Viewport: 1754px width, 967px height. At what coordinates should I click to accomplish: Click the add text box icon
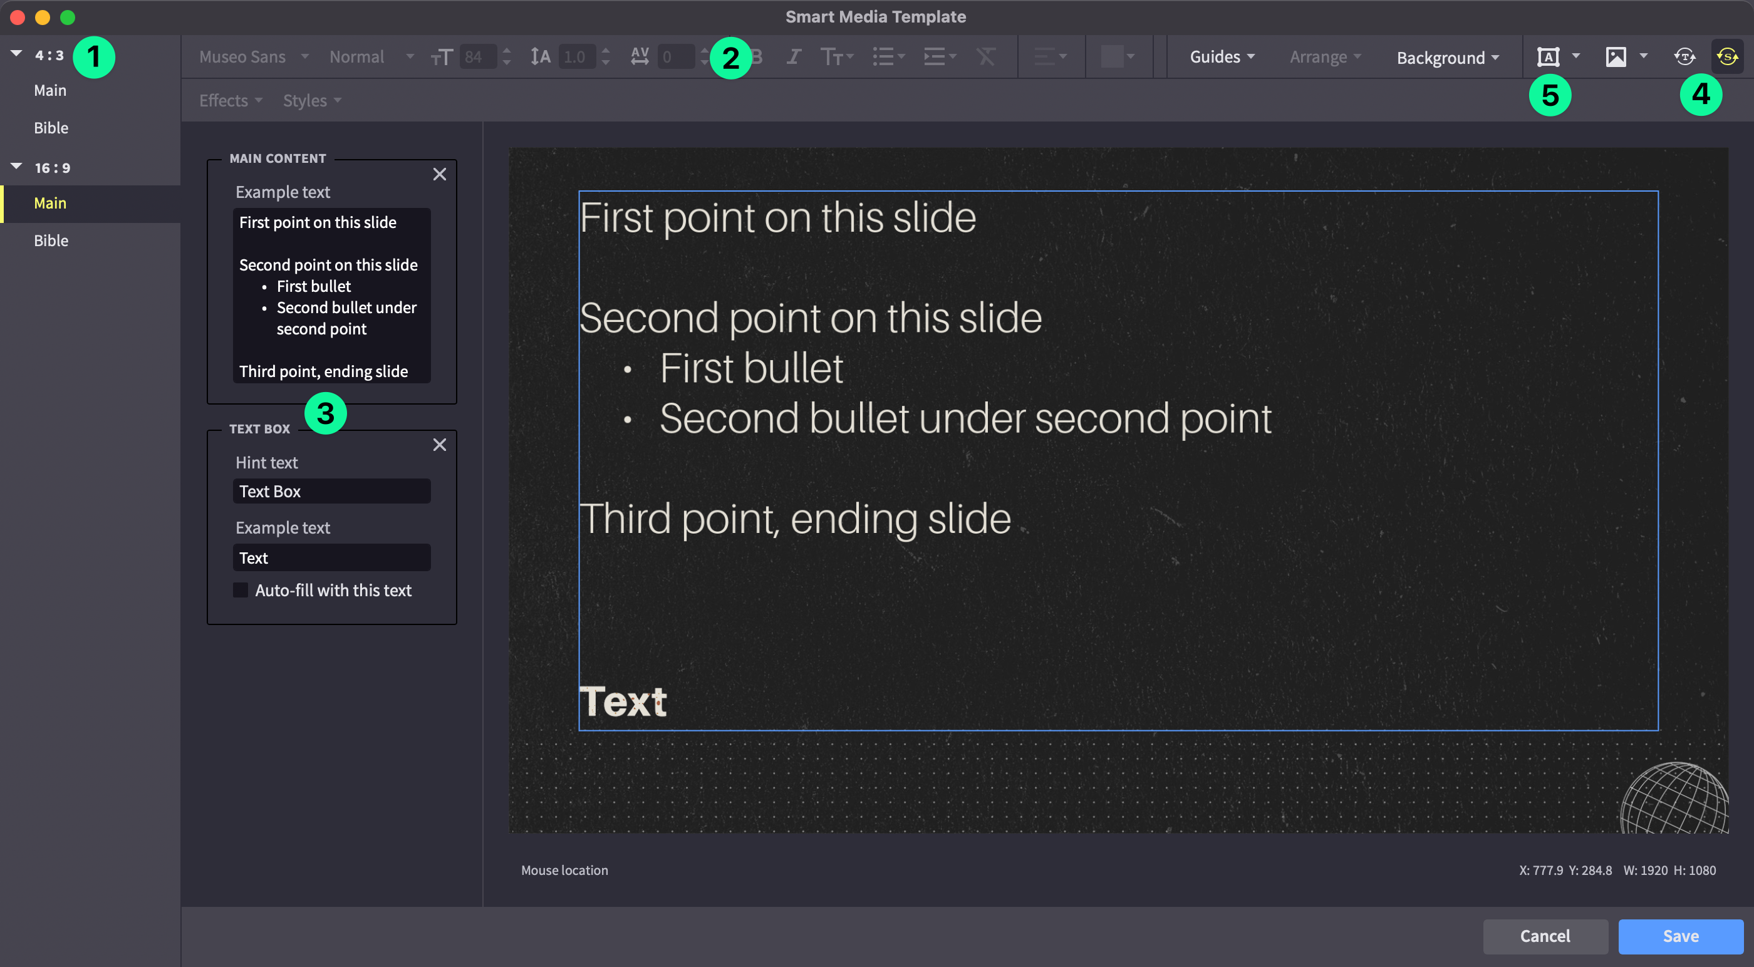pos(1549,56)
